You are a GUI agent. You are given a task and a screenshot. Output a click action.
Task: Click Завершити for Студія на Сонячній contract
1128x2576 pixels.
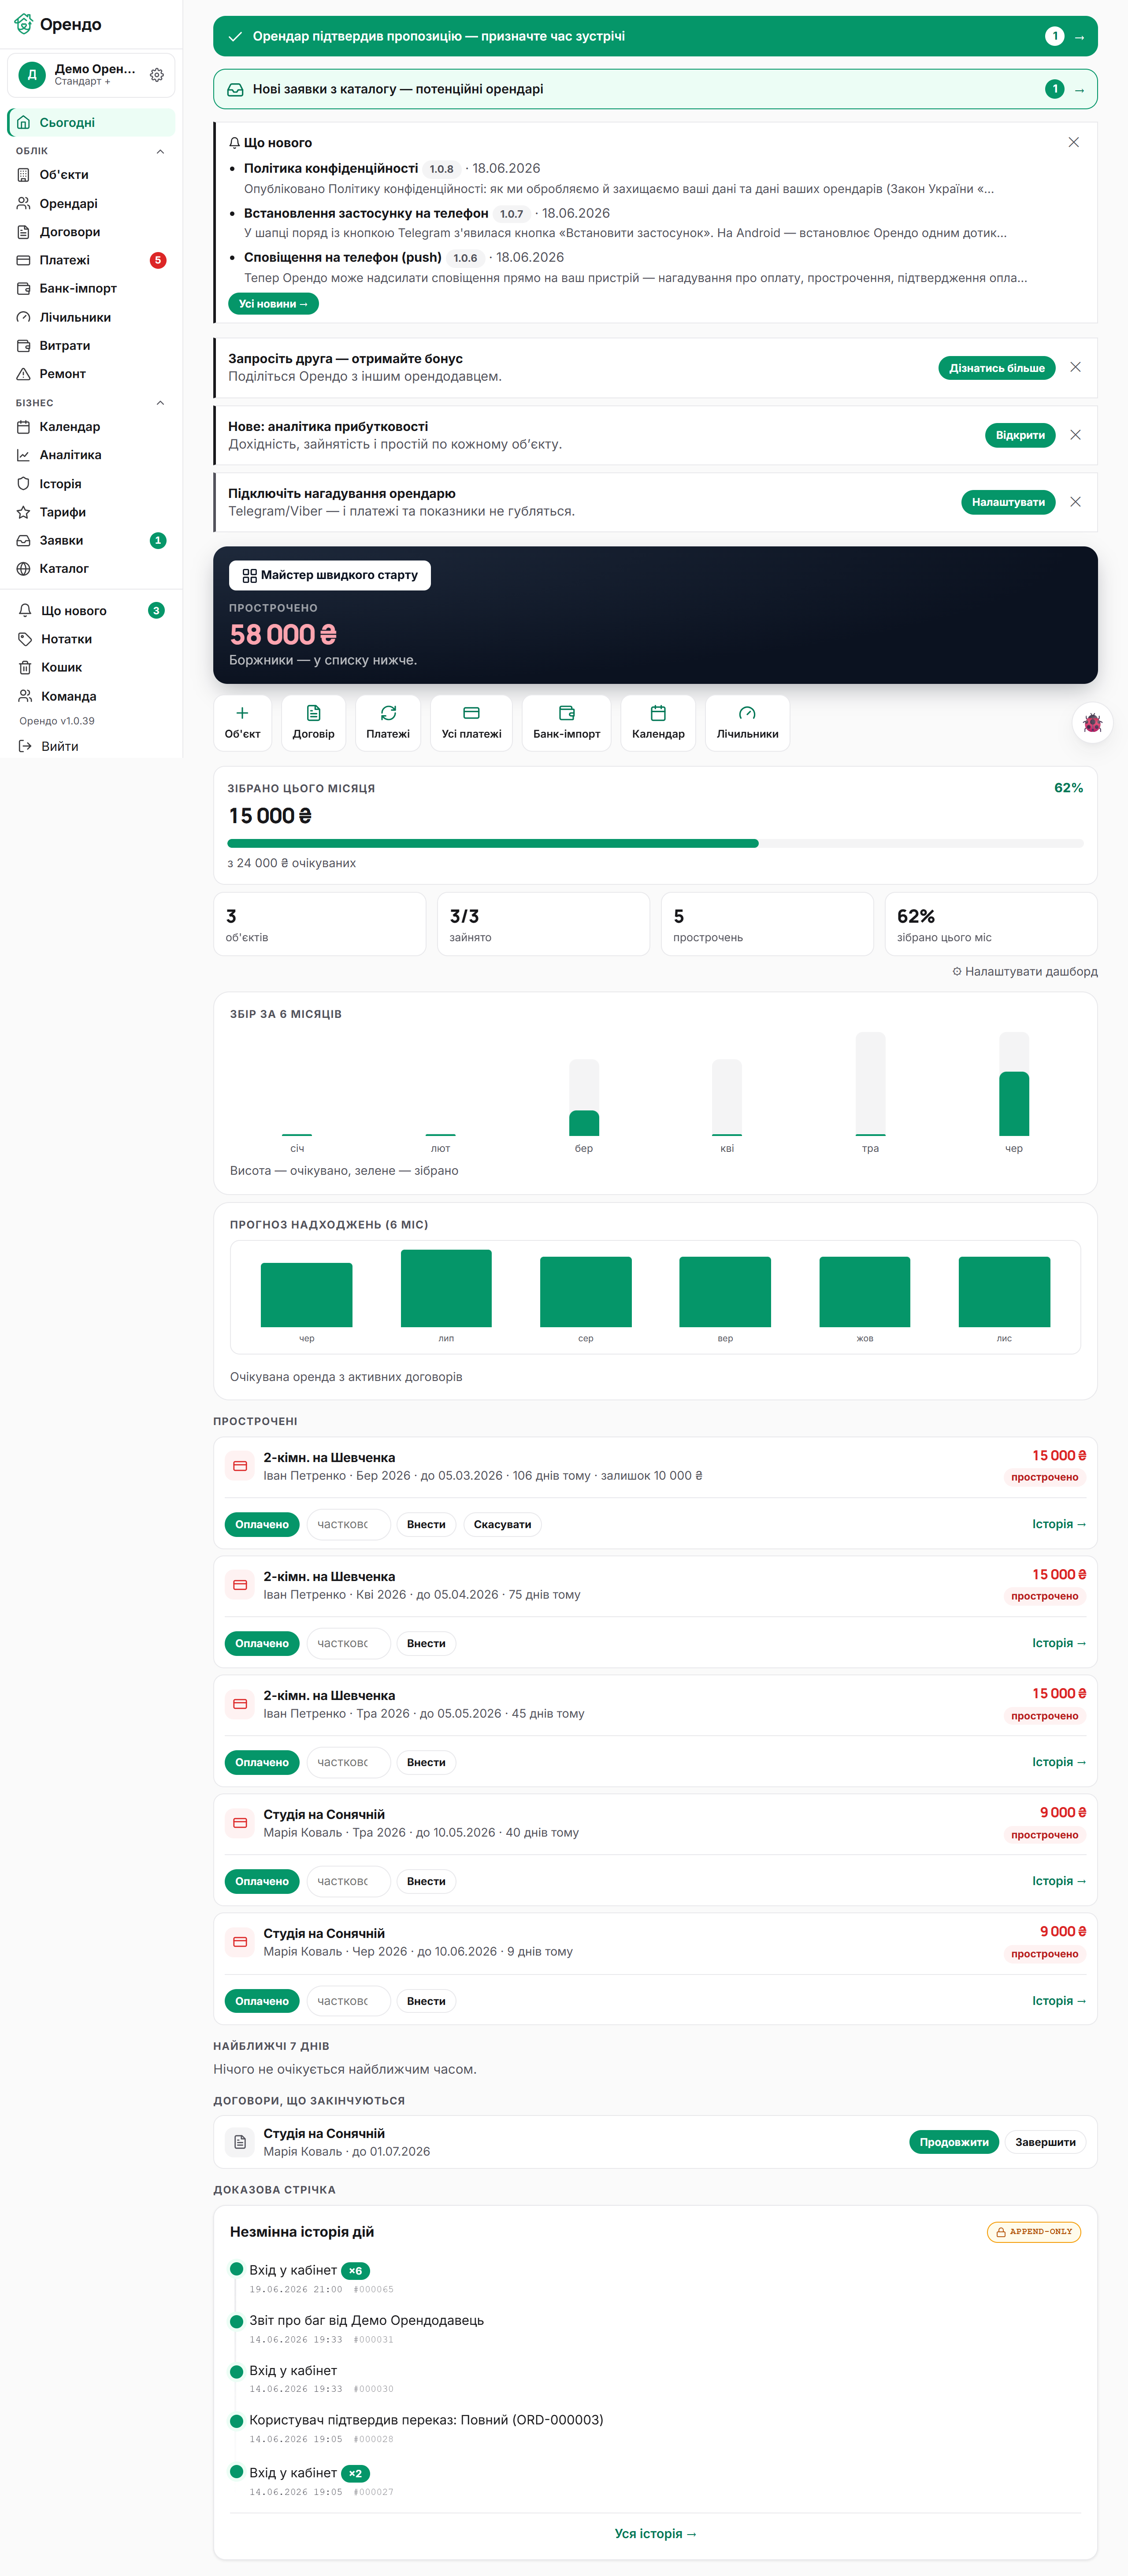click(1045, 2142)
